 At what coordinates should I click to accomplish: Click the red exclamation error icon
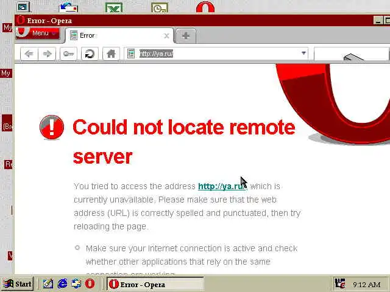[52, 127]
